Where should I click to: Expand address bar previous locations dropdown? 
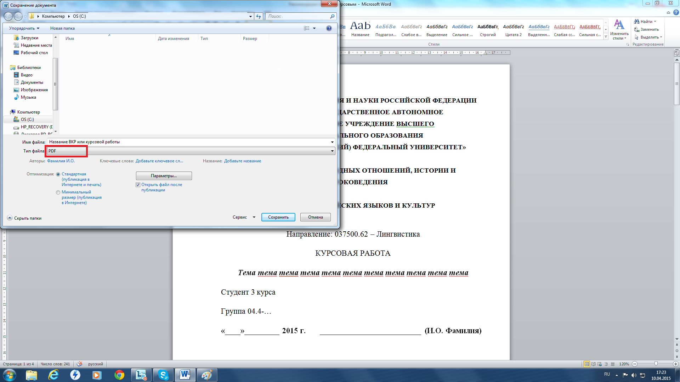click(x=250, y=16)
